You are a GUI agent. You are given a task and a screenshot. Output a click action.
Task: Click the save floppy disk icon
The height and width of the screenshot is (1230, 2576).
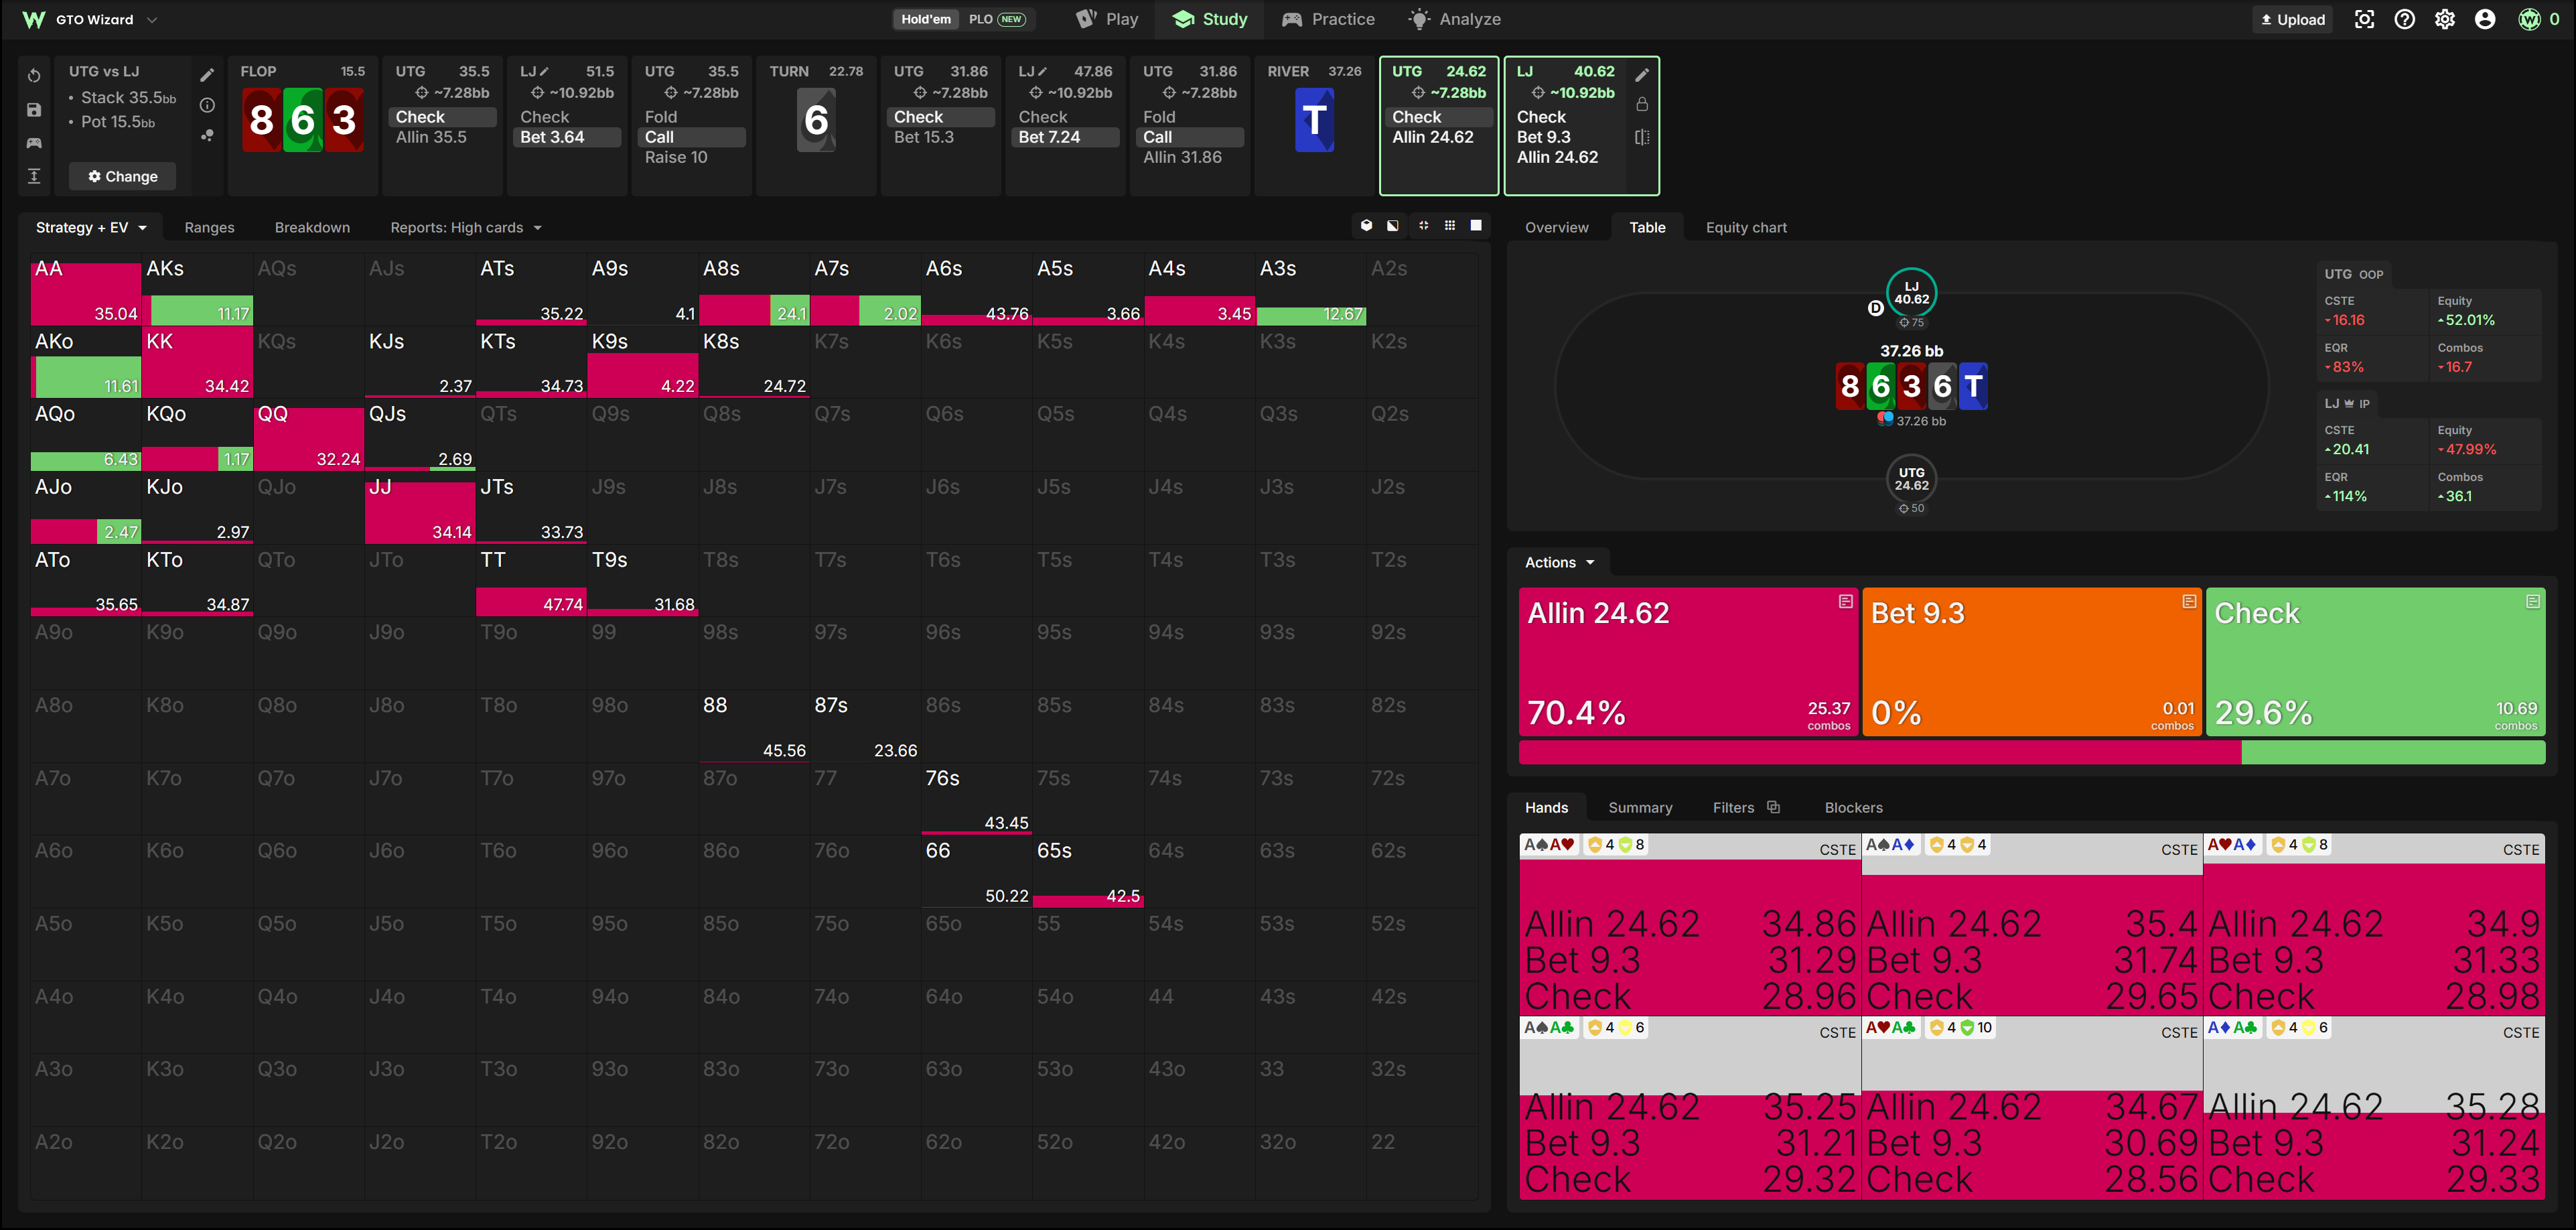[x=34, y=110]
